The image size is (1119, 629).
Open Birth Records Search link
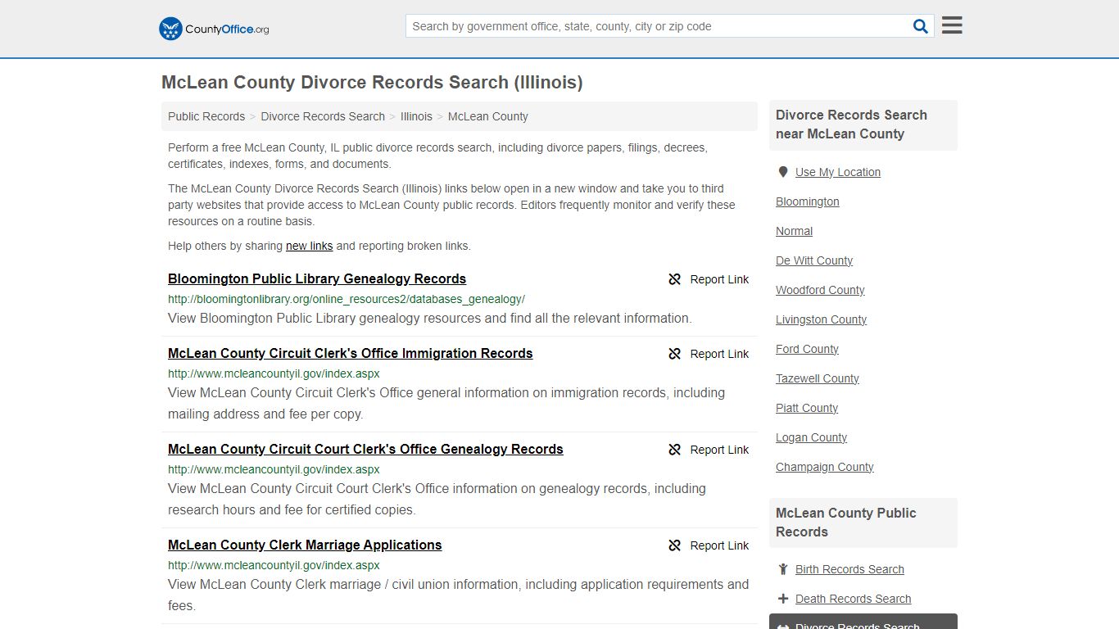coord(849,569)
